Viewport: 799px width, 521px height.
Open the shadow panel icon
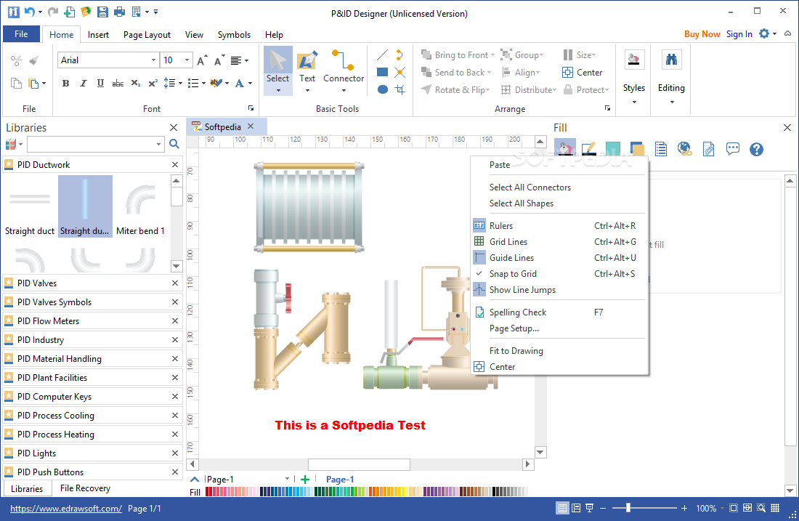pos(636,149)
